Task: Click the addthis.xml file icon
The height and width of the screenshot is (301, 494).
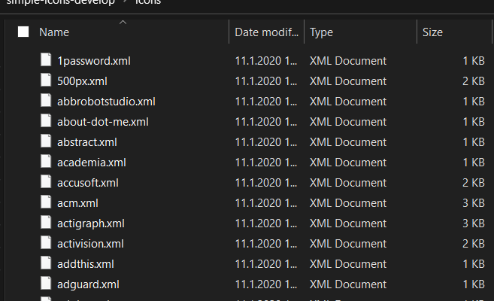Action: coord(46,263)
